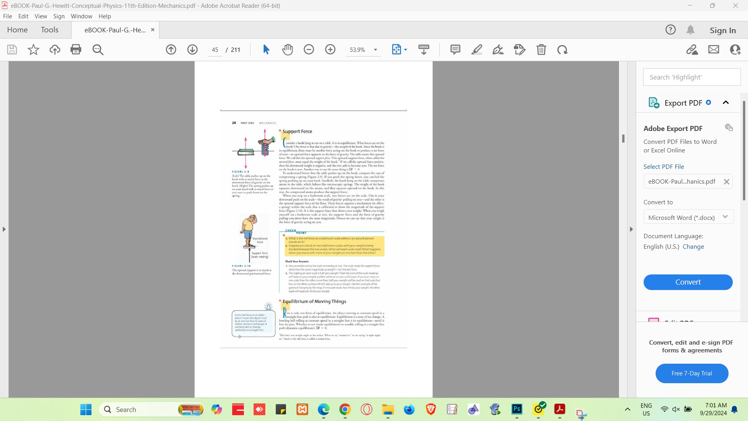The image size is (748, 421).
Task: Click the Search 'Highlight' input field
Action: tap(692, 77)
